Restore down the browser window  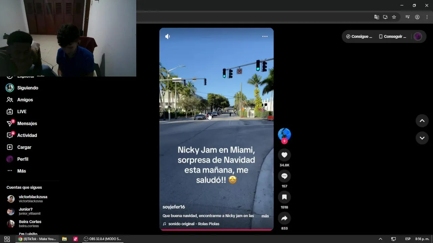[414, 5]
